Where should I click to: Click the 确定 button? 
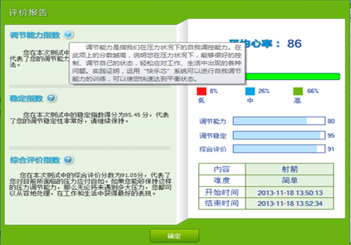174,236
